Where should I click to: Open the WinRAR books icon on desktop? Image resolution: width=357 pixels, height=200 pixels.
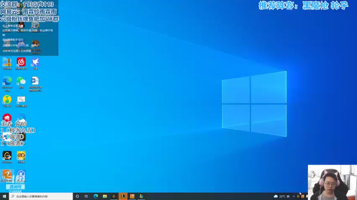click(7, 62)
